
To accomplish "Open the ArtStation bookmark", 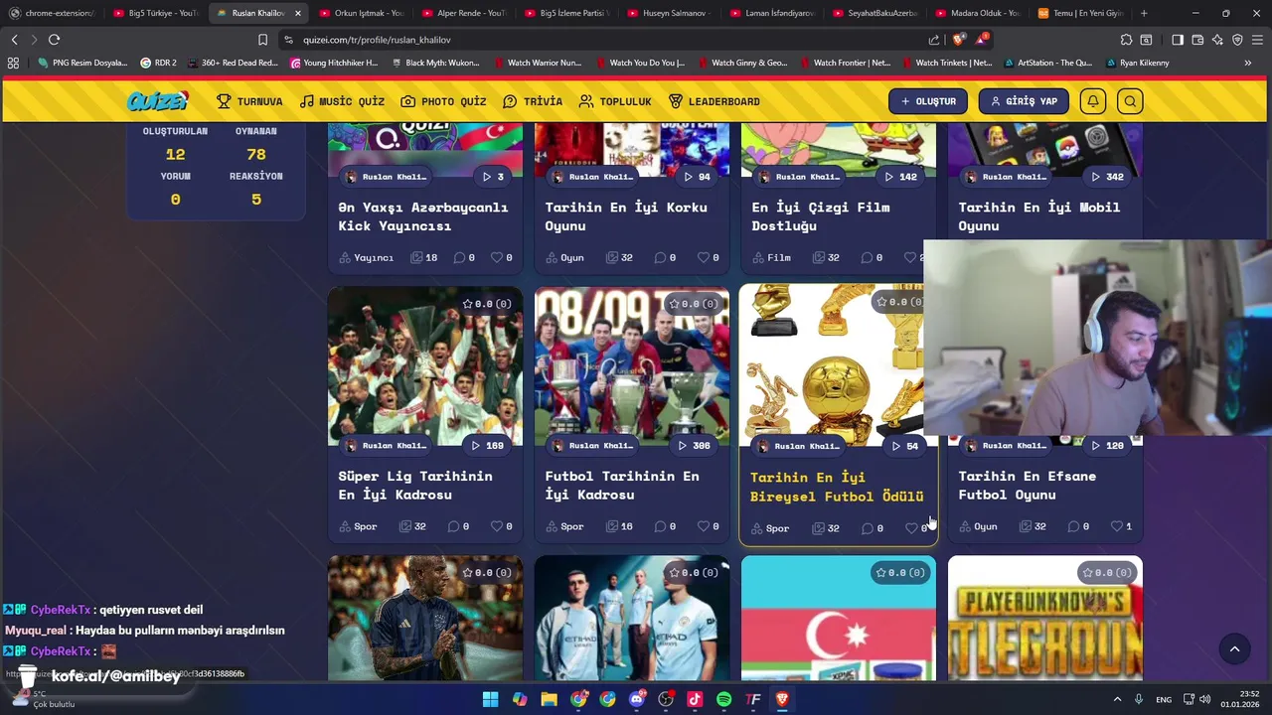I will 1047,63.
